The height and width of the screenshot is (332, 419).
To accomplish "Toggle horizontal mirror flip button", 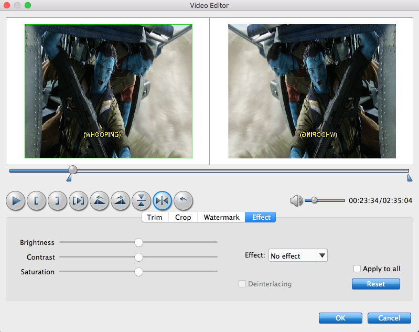I will tap(162, 201).
